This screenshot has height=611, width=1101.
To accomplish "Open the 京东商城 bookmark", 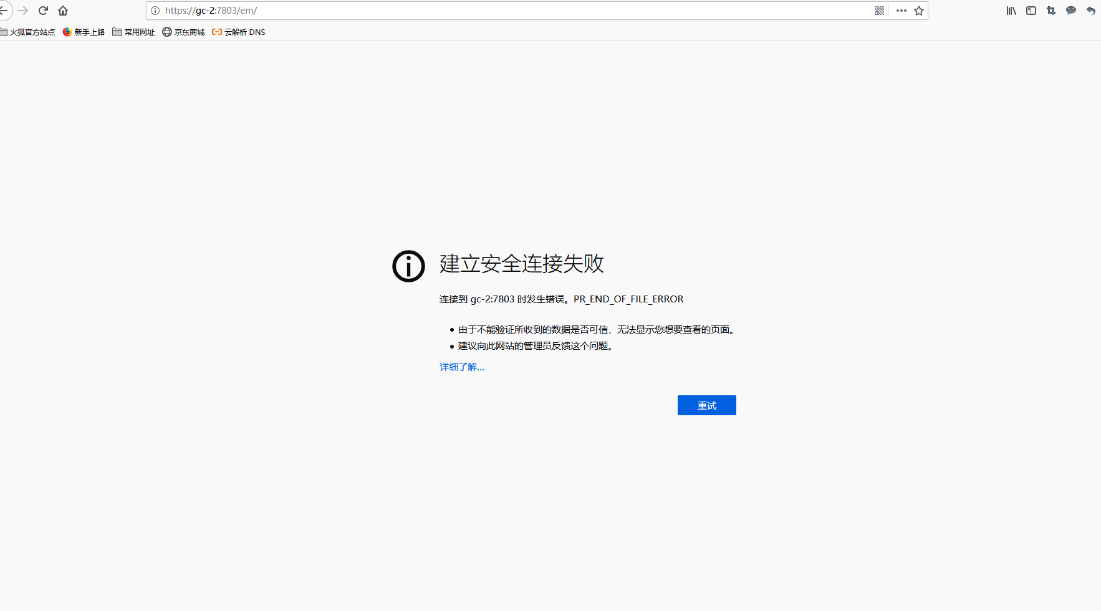I will [183, 32].
